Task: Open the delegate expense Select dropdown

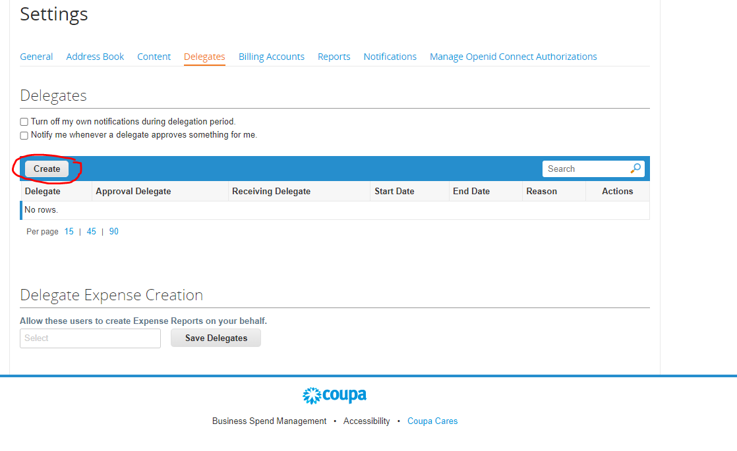Action: click(x=90, y=338)
